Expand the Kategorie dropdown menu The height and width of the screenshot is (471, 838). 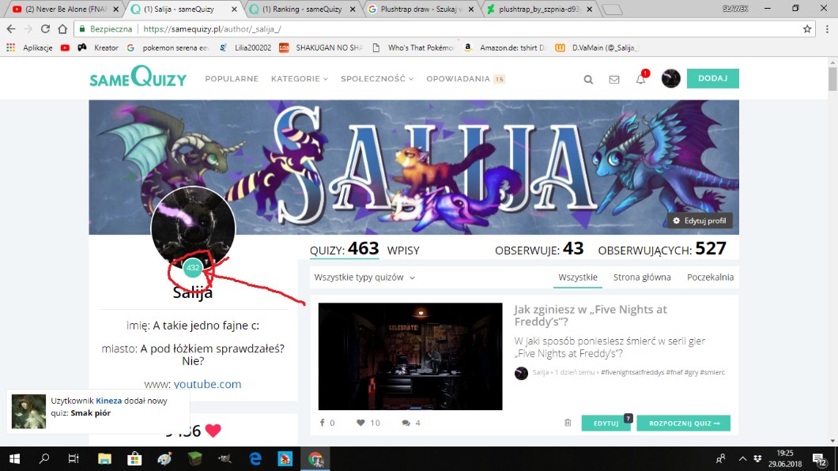(300, 79)
